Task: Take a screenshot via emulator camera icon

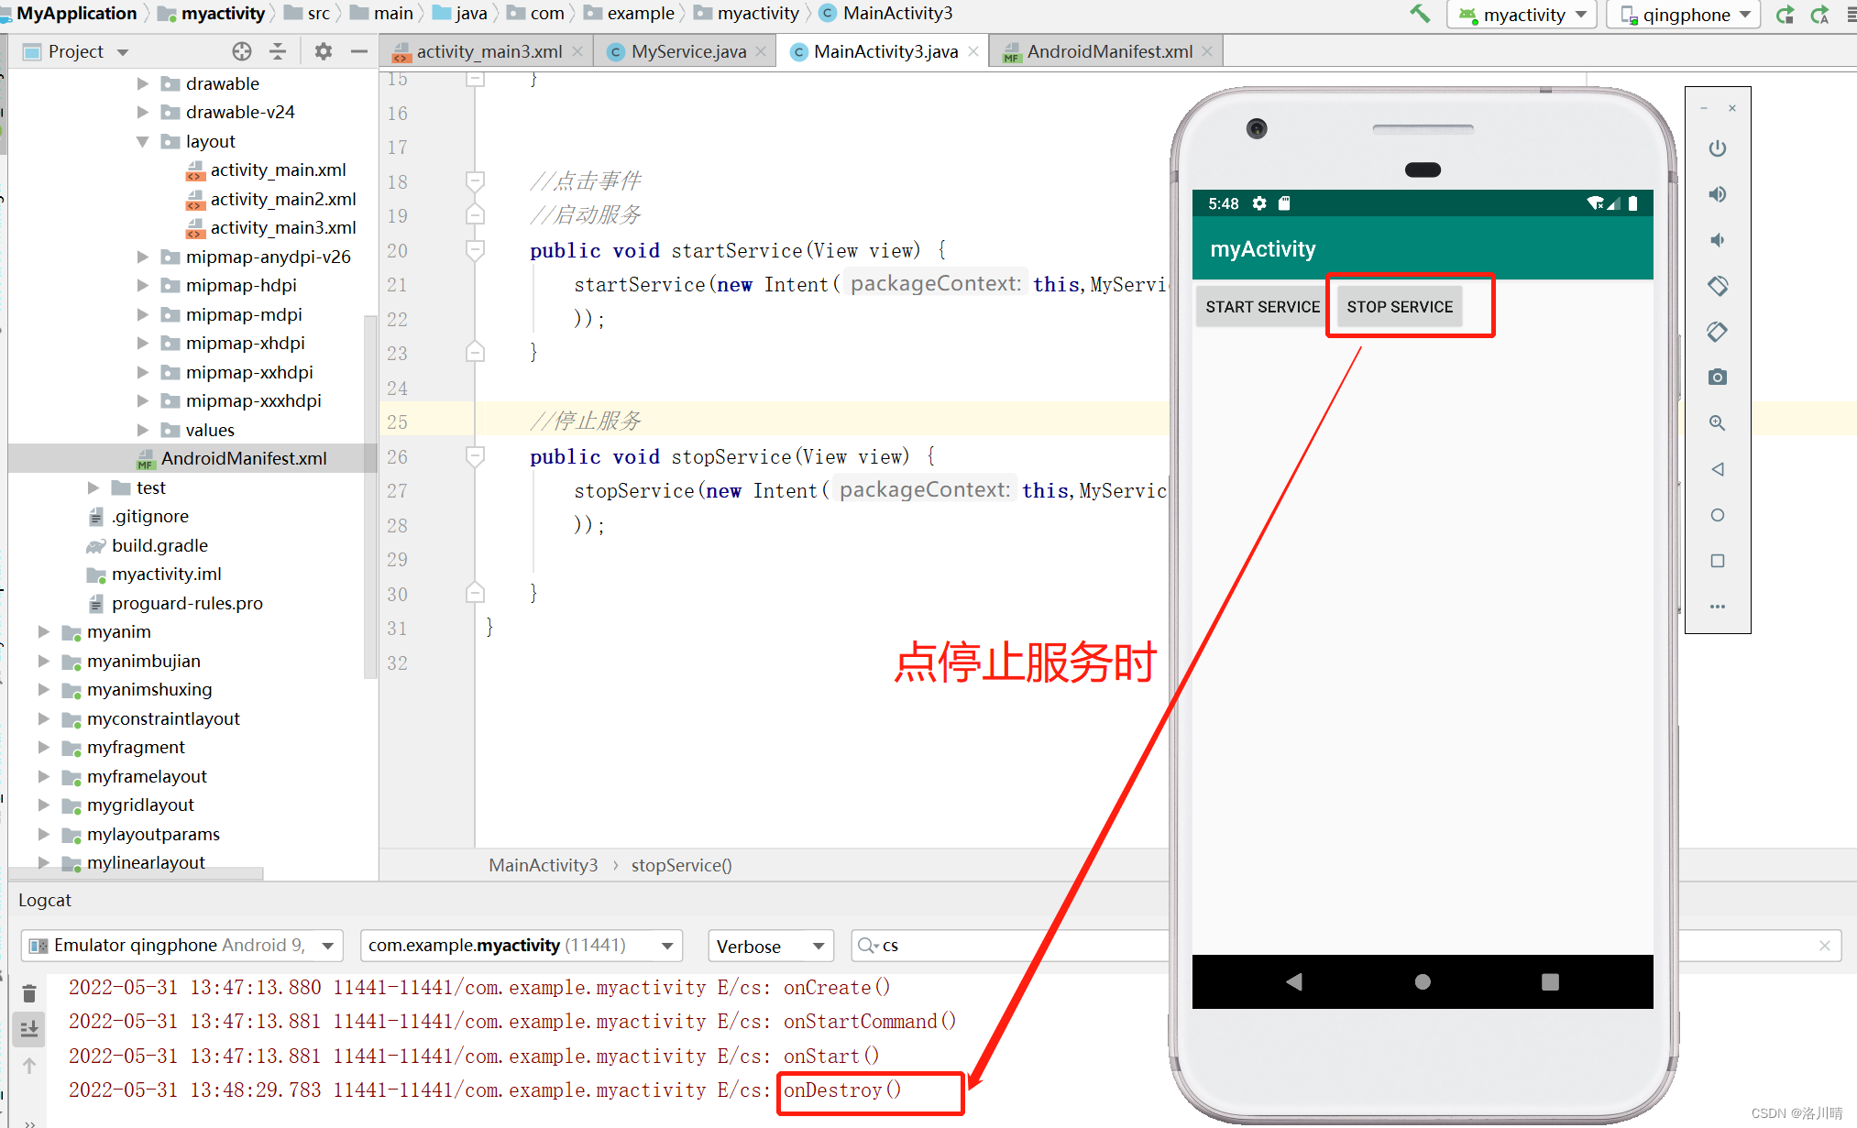Action: 1717,377
